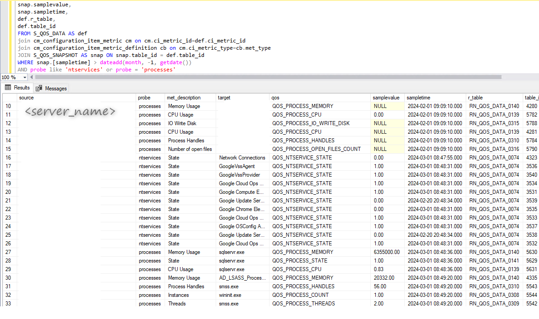The image size is (539, 319).
Task: Click the row header for row 27
Action: pyautogui.click(x=9, y=252)
